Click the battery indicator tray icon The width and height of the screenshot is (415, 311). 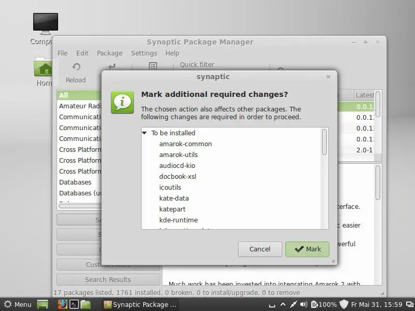pyautogui.click(x=314, y=304)
